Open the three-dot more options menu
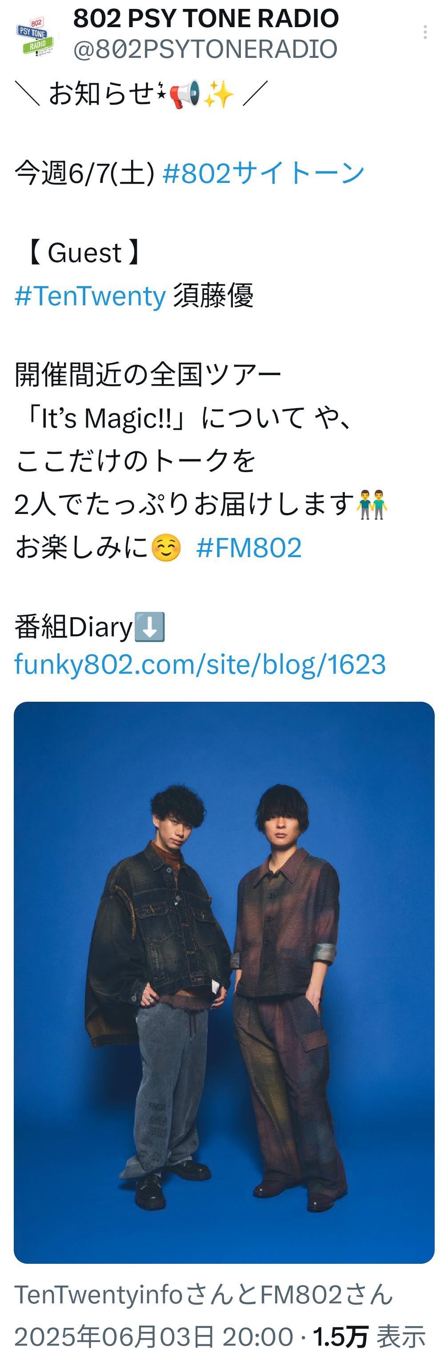Viewport: 448px width, 1355px height. point(425,32)
